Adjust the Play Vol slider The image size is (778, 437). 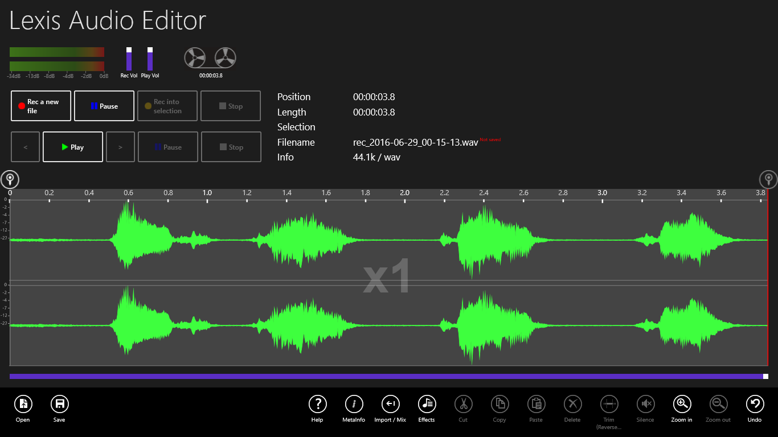click(150, 59)
